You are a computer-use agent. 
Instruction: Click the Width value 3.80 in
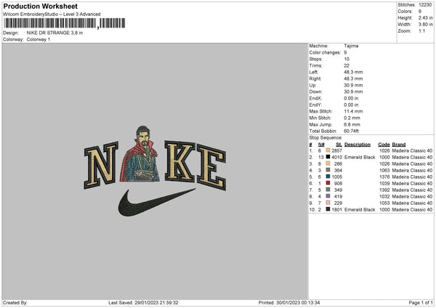(x=425, y=25)
